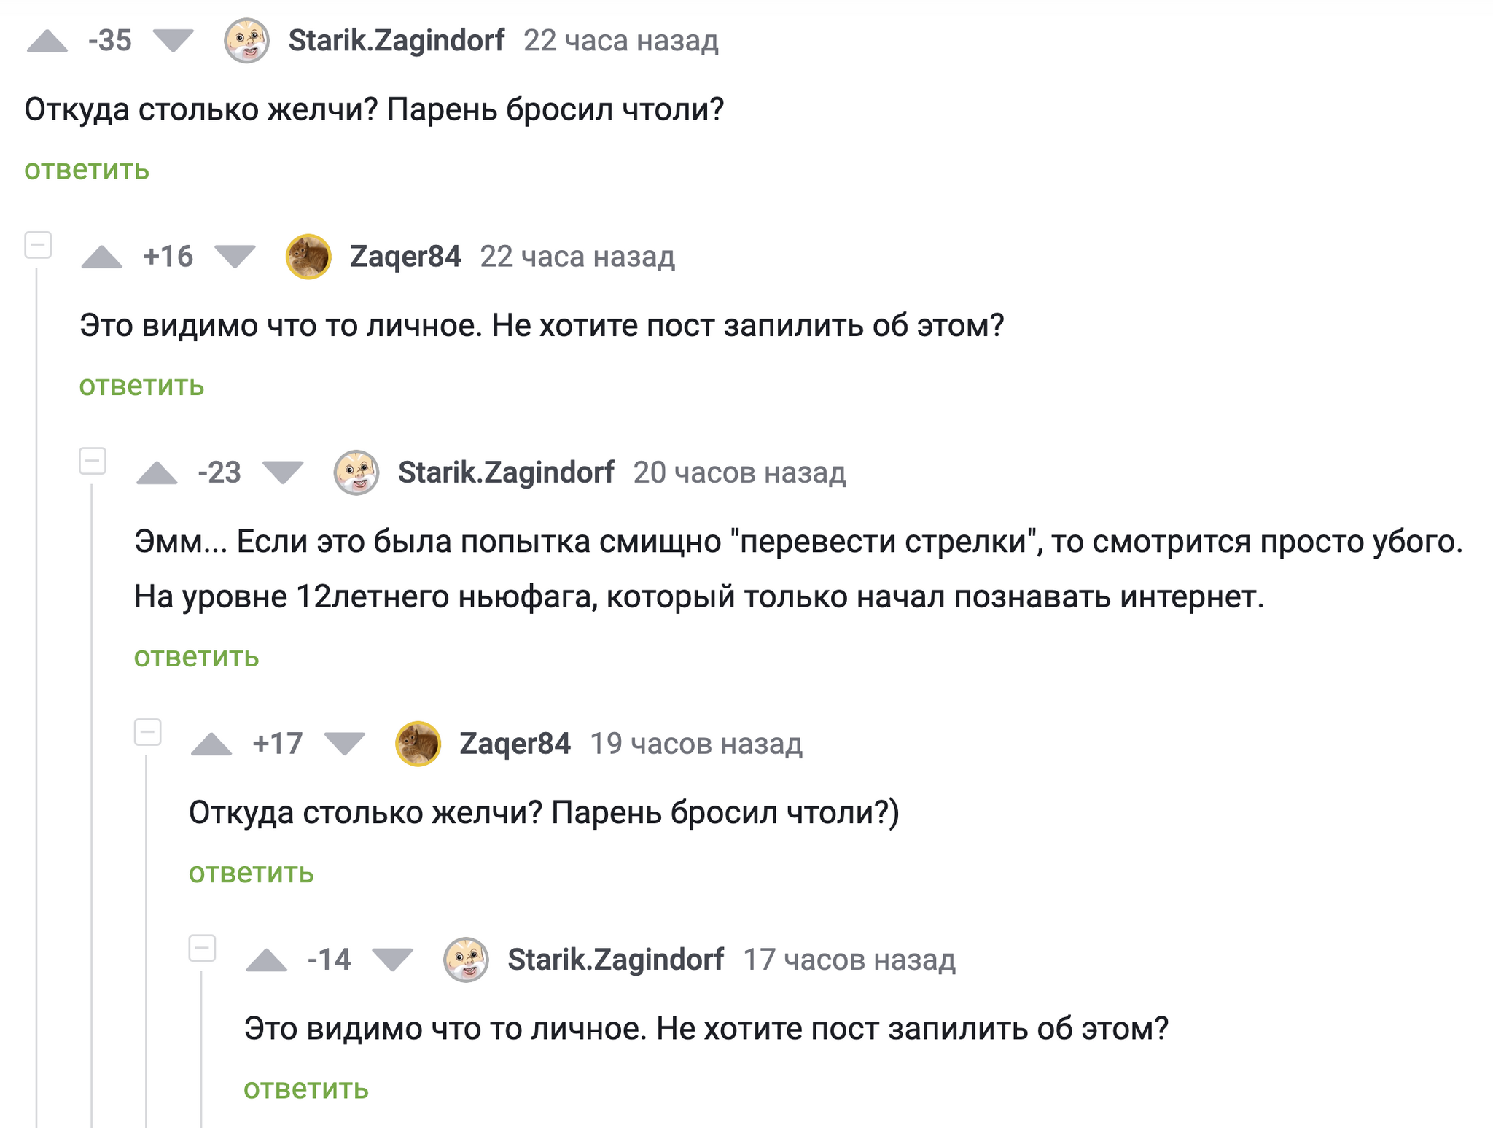The height and width of the screenshot is (1128, 1493).
Task: Downvote Zaqer84's comment rated +16
Action: 235,257
